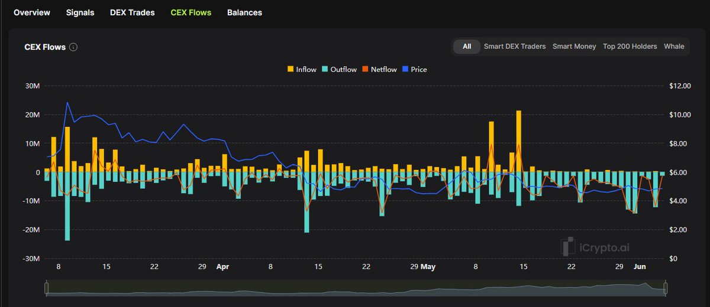Filter by Smart Money

(575, 46)
